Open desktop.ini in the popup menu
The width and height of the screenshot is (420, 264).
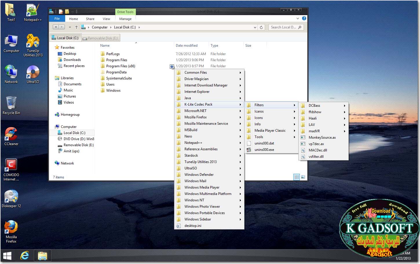pyautogui.click(x=209, y=226)
